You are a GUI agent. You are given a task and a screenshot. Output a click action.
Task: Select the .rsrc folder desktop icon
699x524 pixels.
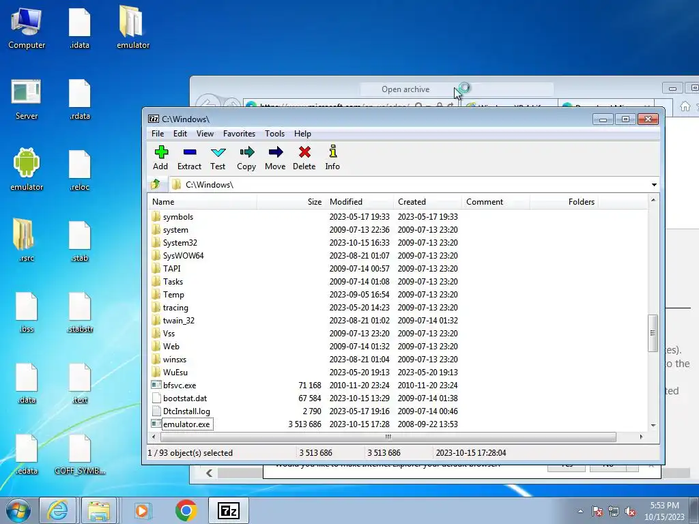27,239
